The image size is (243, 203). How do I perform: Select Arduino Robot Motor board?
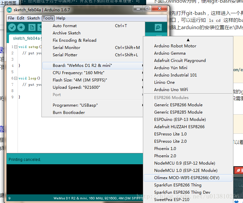point(188,46)
